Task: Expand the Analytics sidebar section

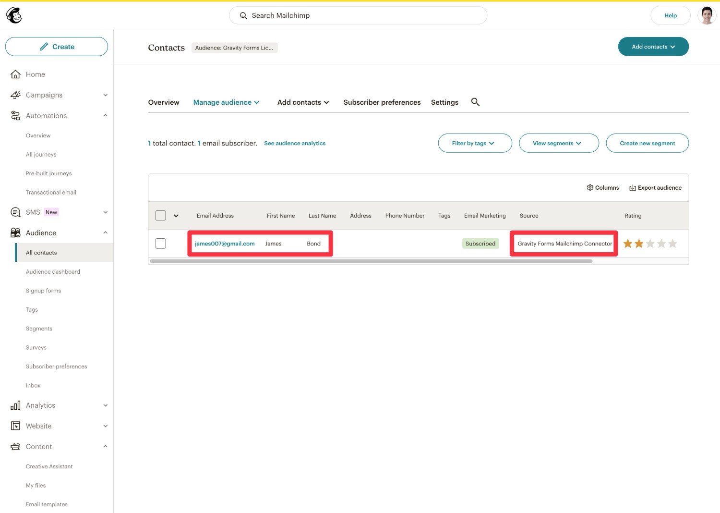Action: coord(105,405)
